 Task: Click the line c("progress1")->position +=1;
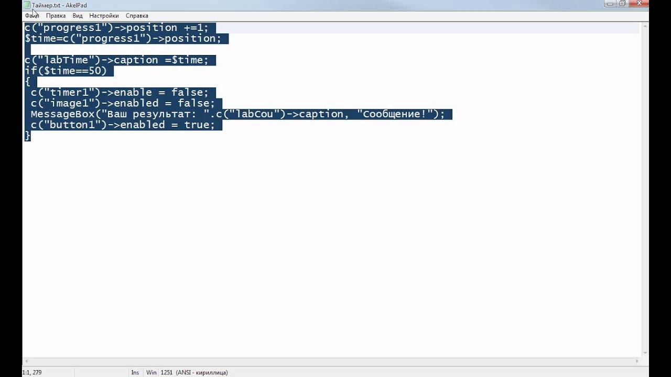116,28
